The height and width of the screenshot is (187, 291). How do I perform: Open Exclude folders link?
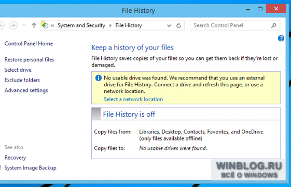[x=22, y=80]
